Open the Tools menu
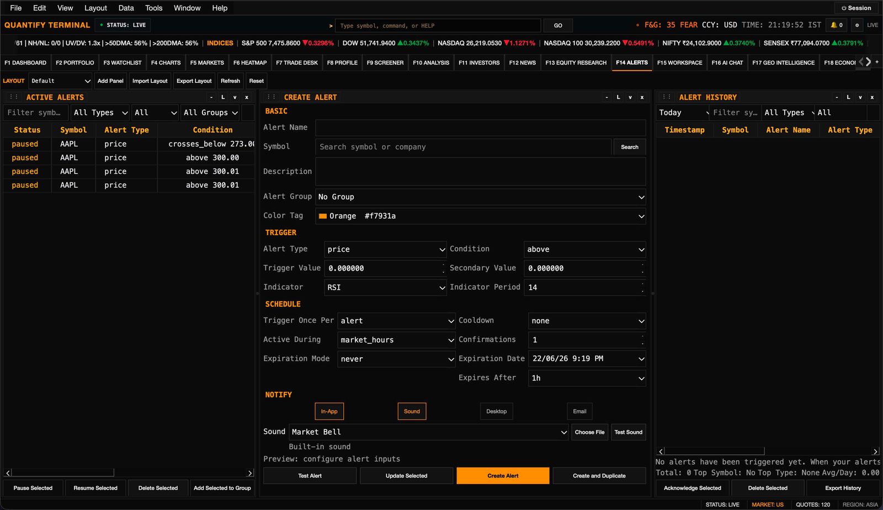 (153, 8)
